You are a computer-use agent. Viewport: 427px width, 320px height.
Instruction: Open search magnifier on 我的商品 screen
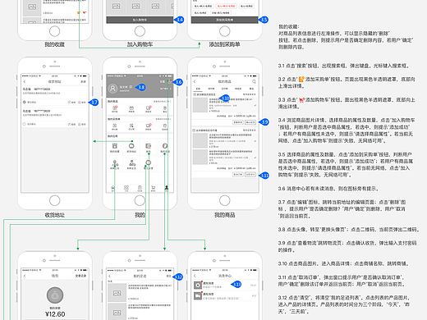(x=254, y=81)
